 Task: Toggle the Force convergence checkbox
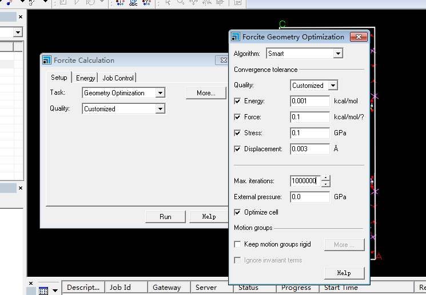coord(237,117)
